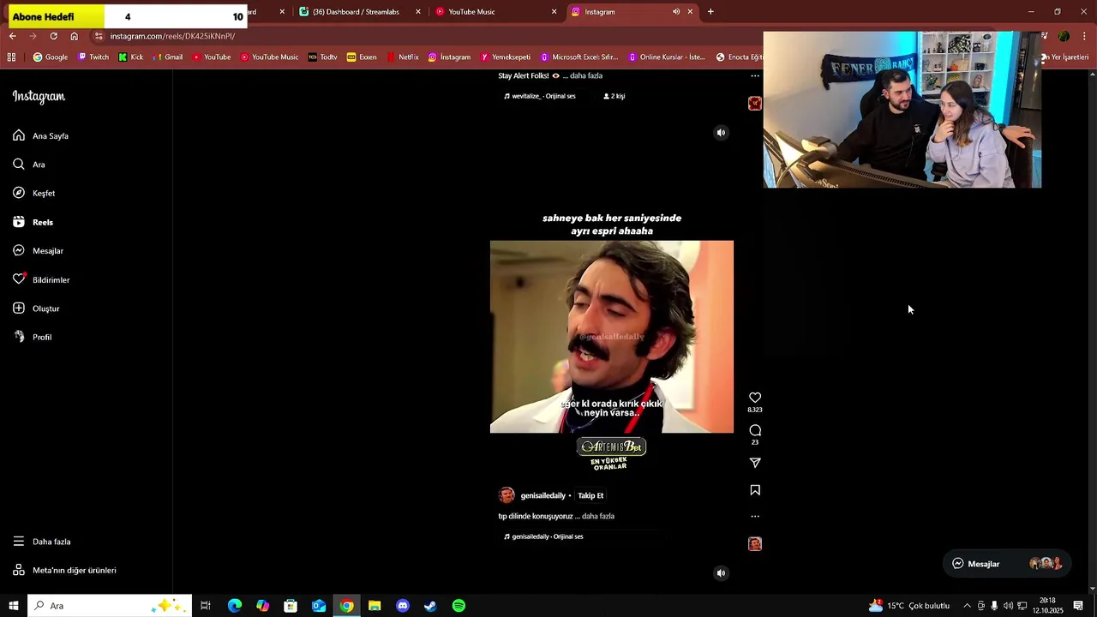Viewport: 1097px width, 617px height.
Task: Open the Todtv bookmark
Action: 323,57
